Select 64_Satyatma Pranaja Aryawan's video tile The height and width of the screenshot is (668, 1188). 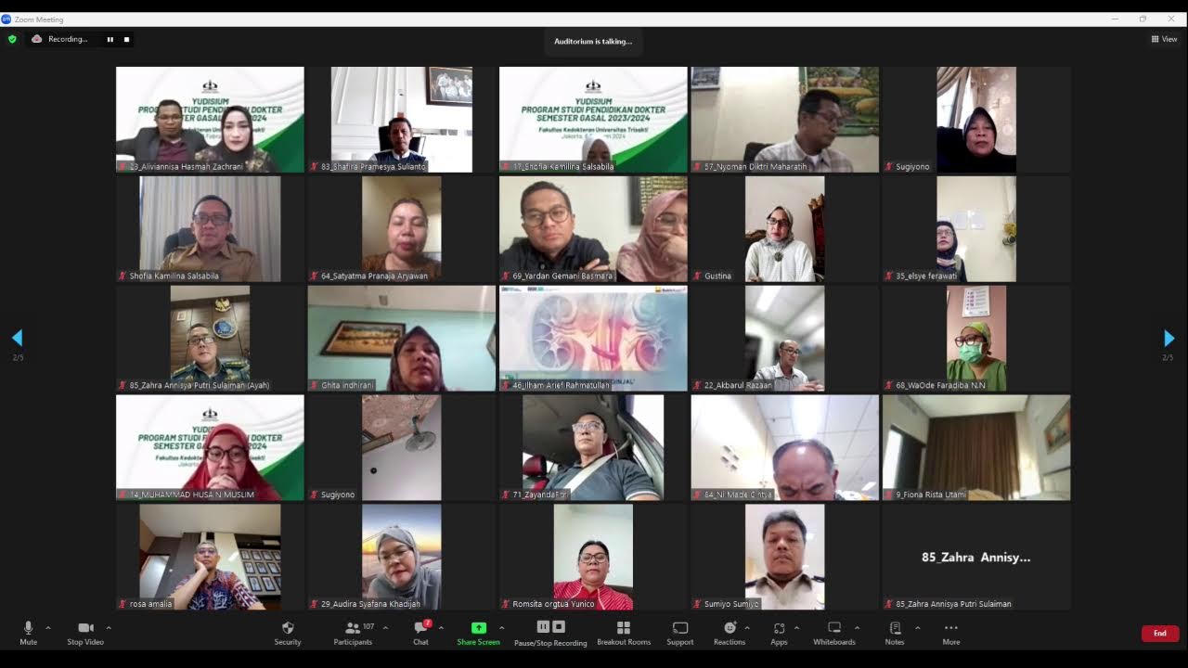pos(402,229)
